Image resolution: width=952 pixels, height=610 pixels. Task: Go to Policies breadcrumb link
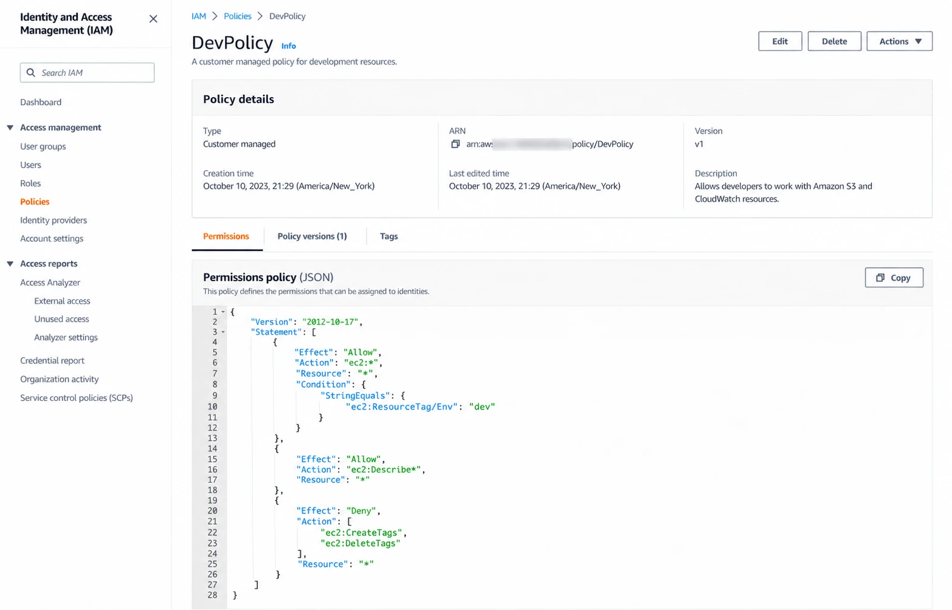tap(238, 16)
